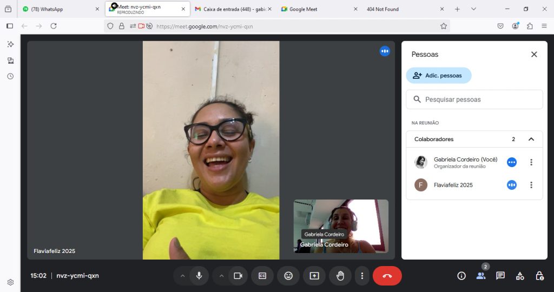Toggle closed captions button
Viewport: 554px width, 292px height.
point(262,276)
